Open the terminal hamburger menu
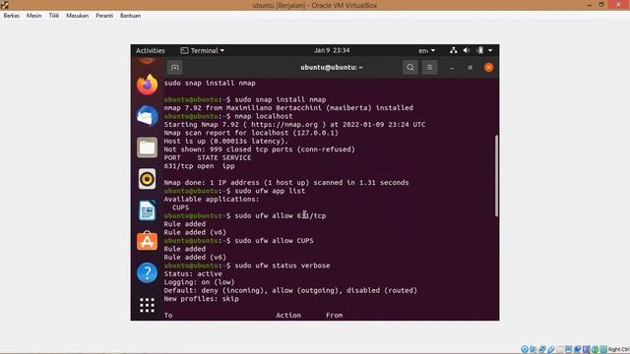The image size is (630, 354). 429,68
